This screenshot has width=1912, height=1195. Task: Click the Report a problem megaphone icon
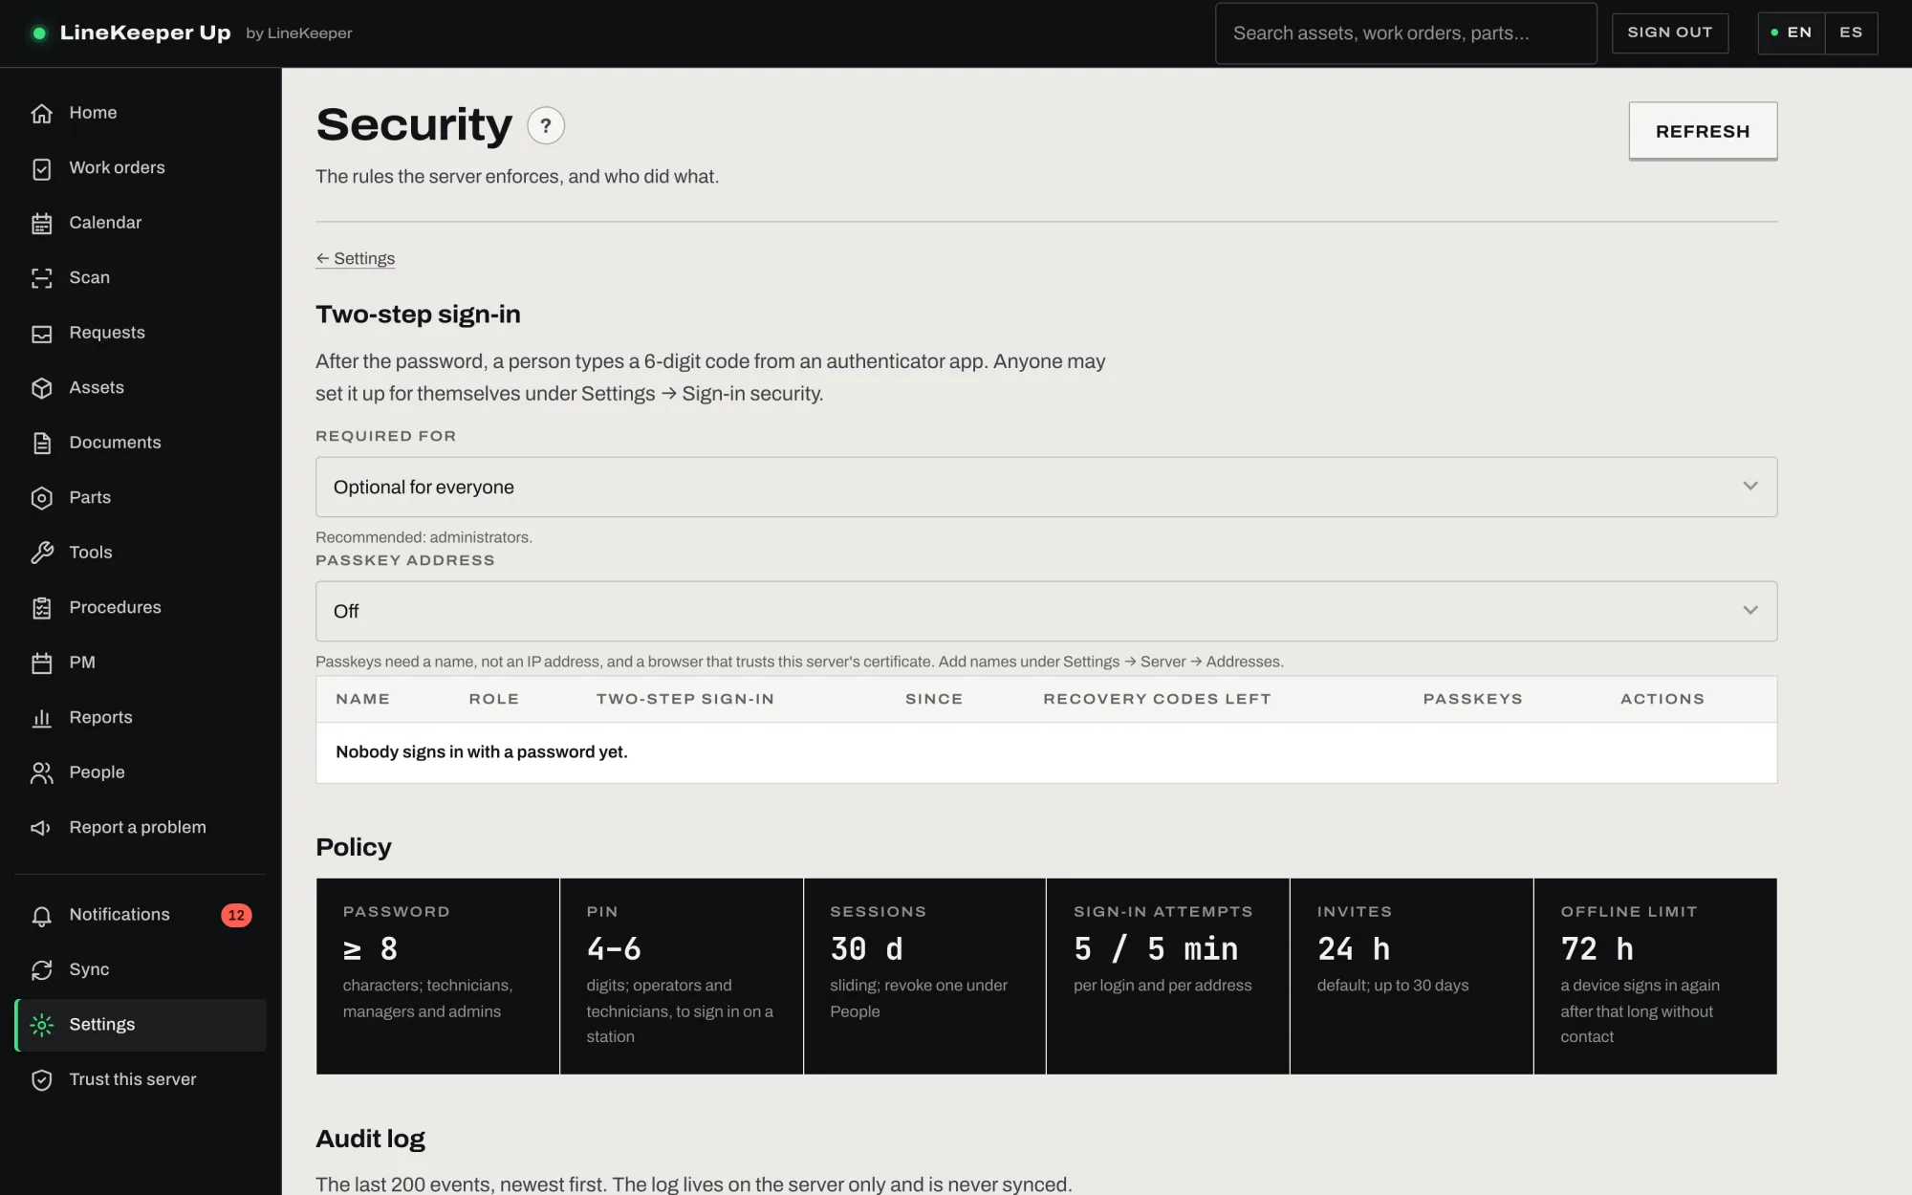tap(41, 828)
